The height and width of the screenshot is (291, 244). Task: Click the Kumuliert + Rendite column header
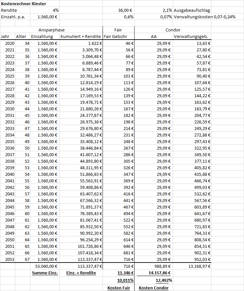pos(81,37)
